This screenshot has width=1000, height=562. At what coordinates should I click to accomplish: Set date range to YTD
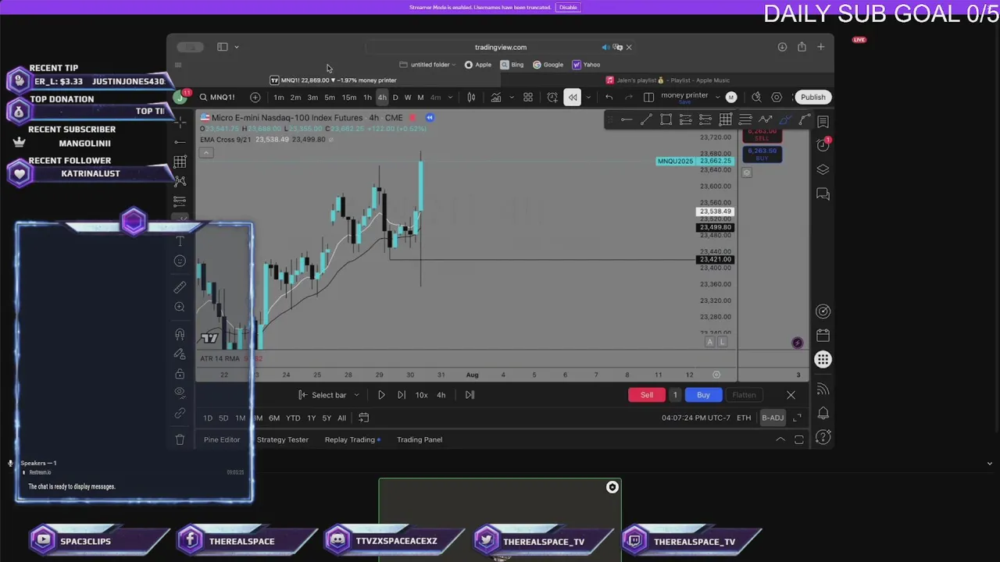(x=293, y=418)
